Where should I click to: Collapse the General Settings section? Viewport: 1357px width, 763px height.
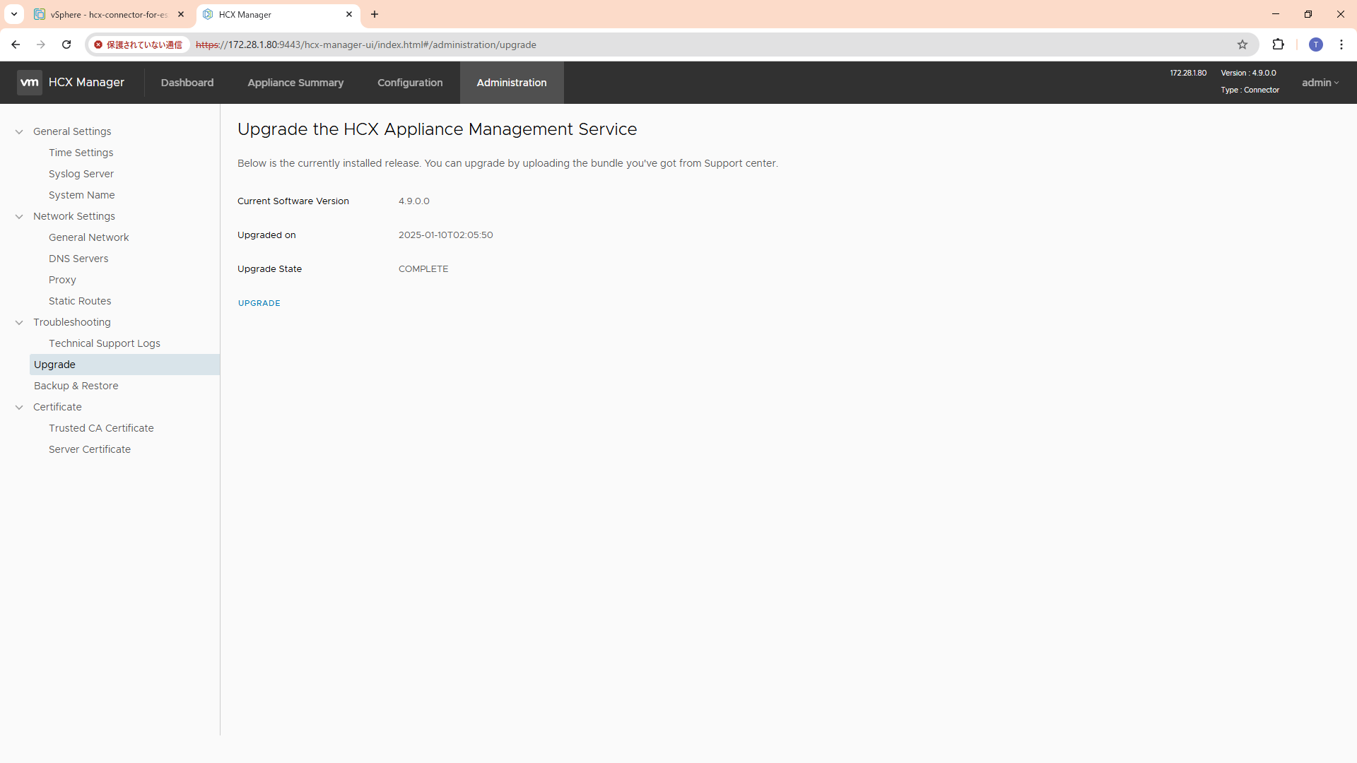pyautogui.click(x=20, y=132)
